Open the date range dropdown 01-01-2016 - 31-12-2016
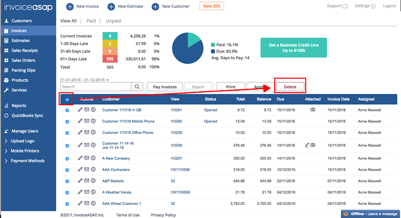 pos(85,80)
